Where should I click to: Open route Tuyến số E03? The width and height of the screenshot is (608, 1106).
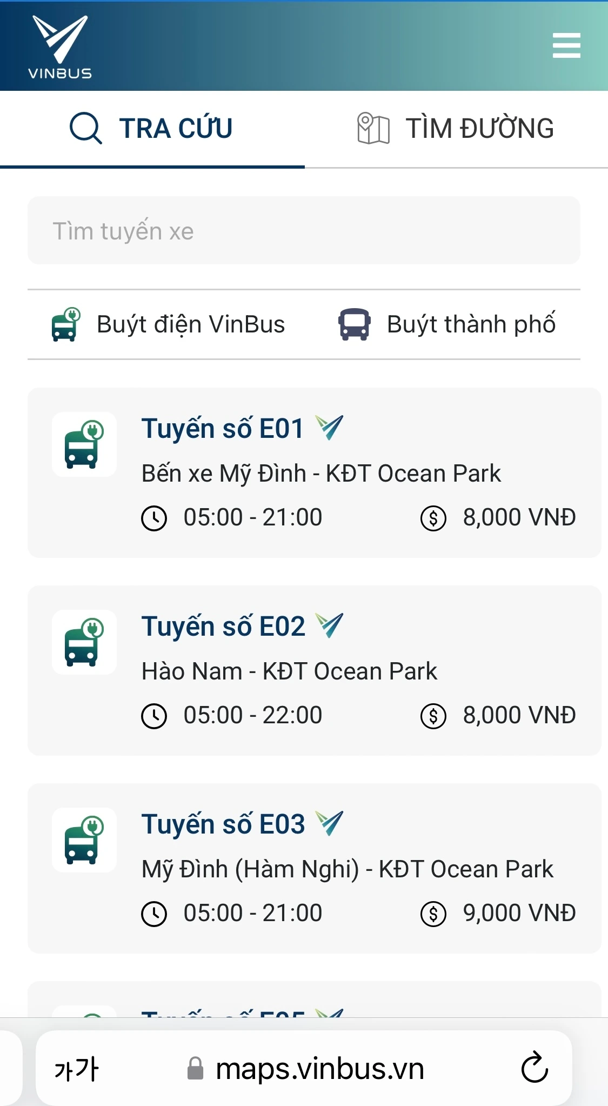click(223, 824)
